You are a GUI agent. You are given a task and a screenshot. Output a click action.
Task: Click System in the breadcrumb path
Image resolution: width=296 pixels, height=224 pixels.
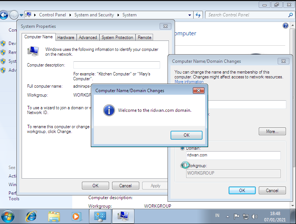pyautogui.click(x=129, y=15)
